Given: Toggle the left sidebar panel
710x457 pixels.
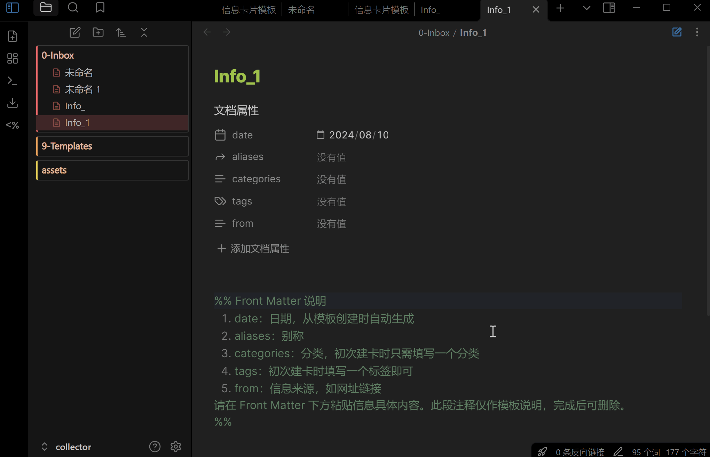Looking at the screenshot, I should (x=13, y=8).
